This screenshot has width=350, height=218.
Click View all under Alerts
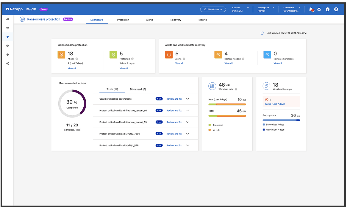(x=179, y=63)
